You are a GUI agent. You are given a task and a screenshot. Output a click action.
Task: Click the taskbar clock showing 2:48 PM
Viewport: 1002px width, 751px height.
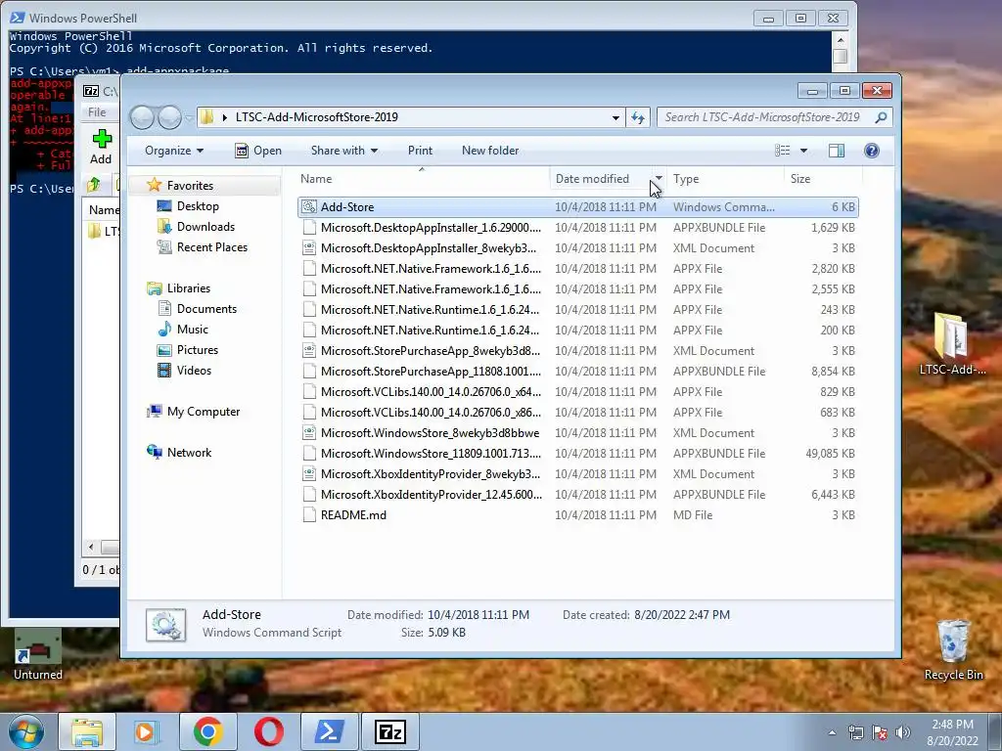point(952,732)
